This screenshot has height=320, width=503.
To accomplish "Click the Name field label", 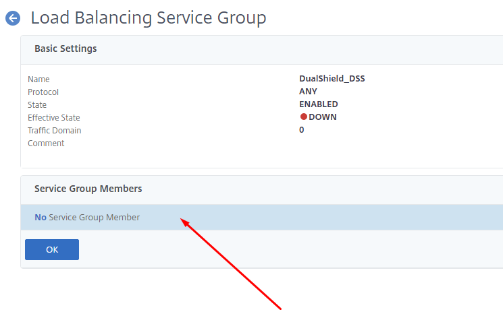I will (x=38, y=79).
